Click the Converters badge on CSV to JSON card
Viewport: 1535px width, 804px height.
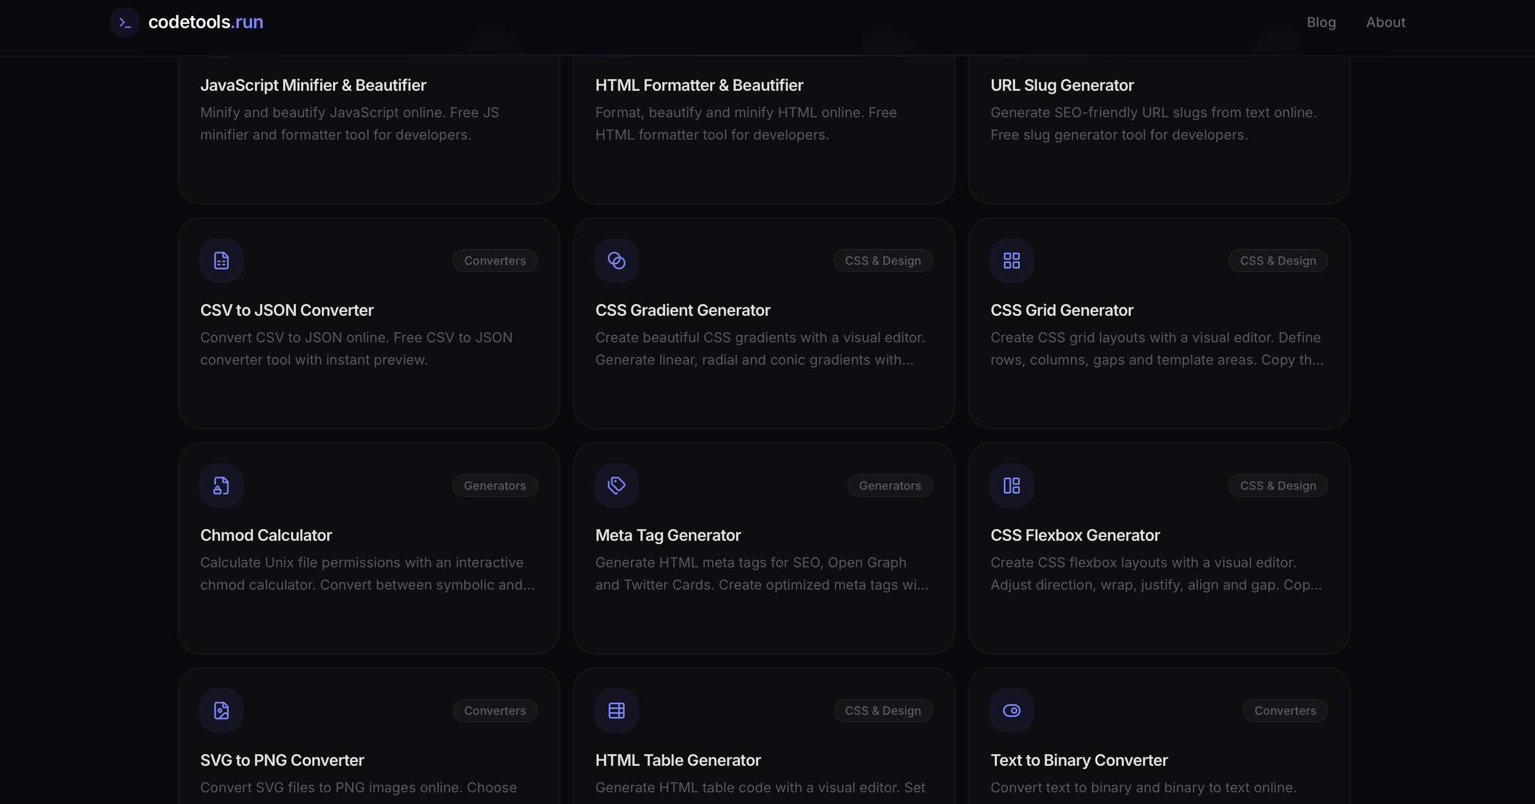(494, 260)
